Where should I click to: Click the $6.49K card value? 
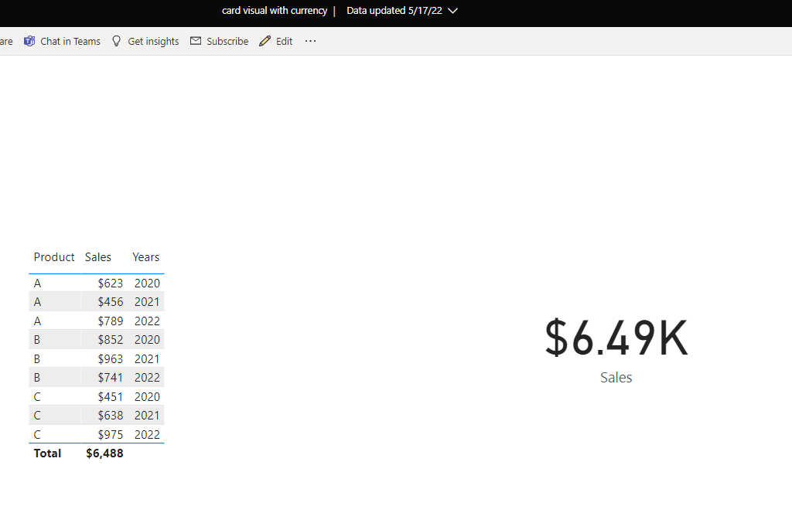tap(616, 338)
